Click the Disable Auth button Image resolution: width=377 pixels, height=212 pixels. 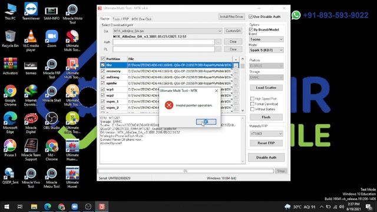point(266,157)
